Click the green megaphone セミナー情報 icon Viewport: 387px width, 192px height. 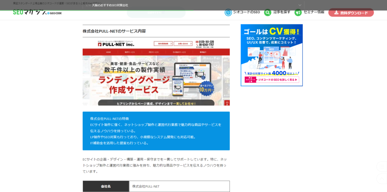[x=298, y=12]
